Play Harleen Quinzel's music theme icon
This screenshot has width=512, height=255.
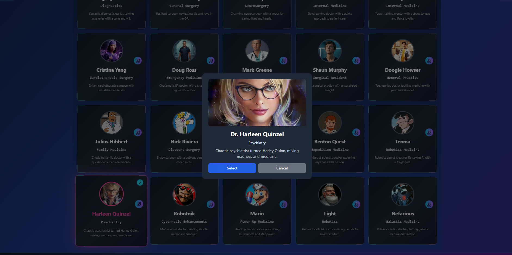(139, 204)
